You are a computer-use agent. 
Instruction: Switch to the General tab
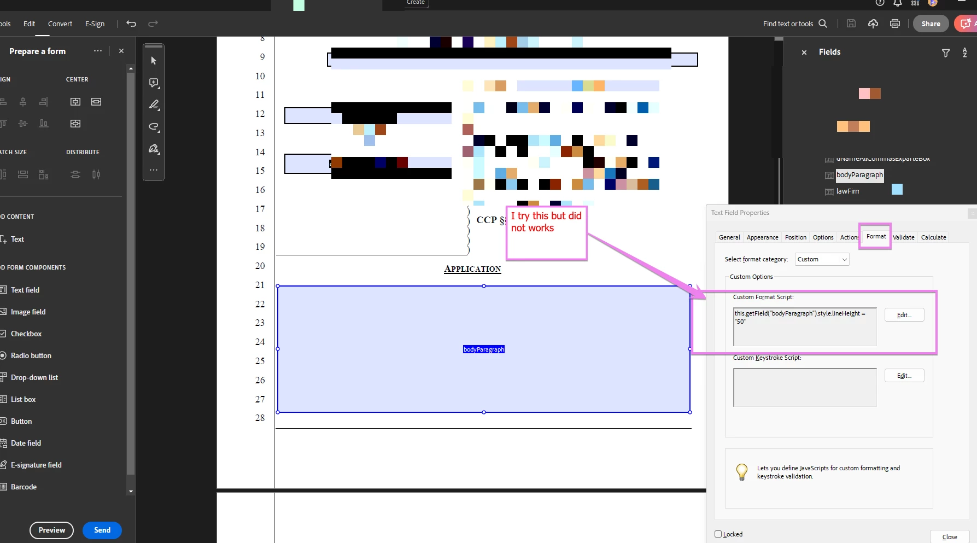729,237
